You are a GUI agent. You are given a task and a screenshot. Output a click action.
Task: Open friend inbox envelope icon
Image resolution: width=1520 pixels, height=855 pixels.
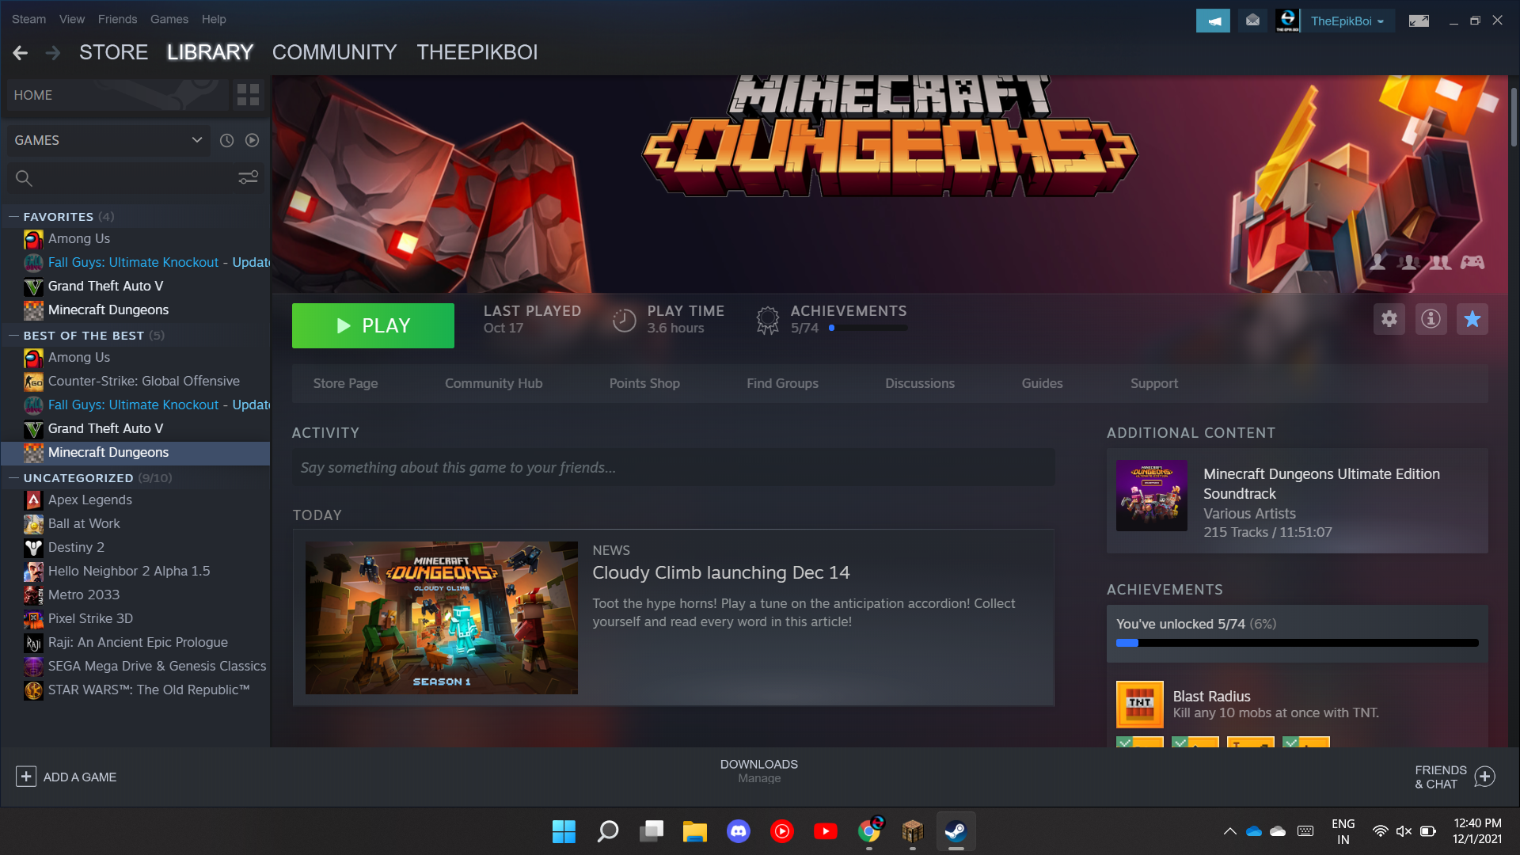coord(1252,21)
